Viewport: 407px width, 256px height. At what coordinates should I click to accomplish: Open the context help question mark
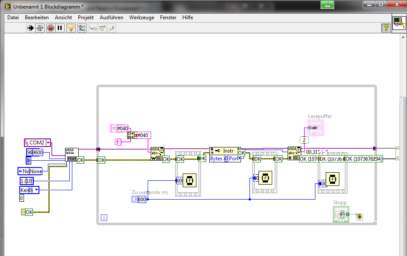click(386, 28)
